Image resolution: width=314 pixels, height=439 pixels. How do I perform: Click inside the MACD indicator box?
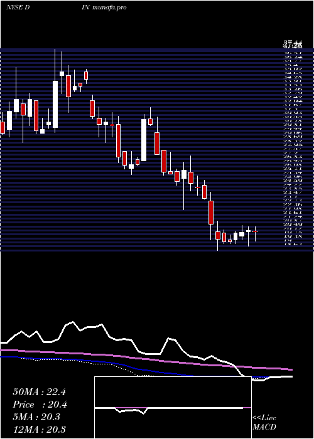[173, 408]
